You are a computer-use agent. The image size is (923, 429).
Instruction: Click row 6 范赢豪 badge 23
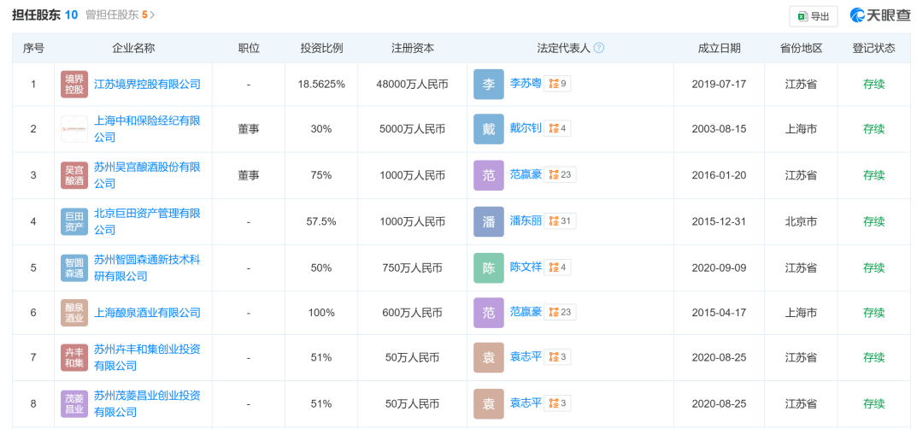(x=560, y=313)
